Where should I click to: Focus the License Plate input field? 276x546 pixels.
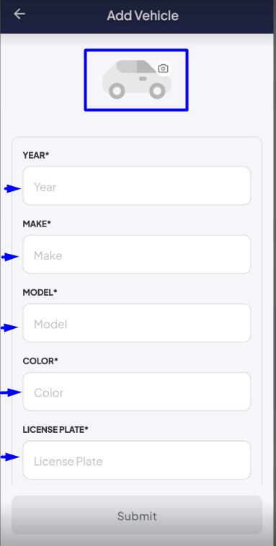point(137,460)
